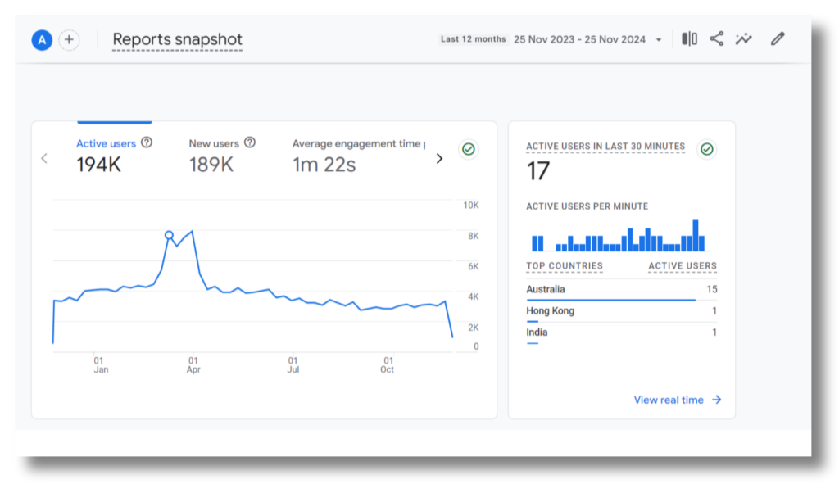The width and height of the screenshot is (839, 484).
Task: Select the Active users metric tab
Action: tap(107, 154)
